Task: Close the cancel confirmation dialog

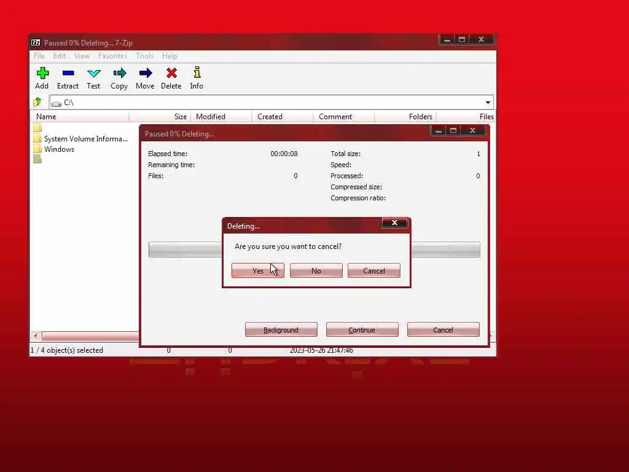Action: pyautogui.click(x=394, y=222)
